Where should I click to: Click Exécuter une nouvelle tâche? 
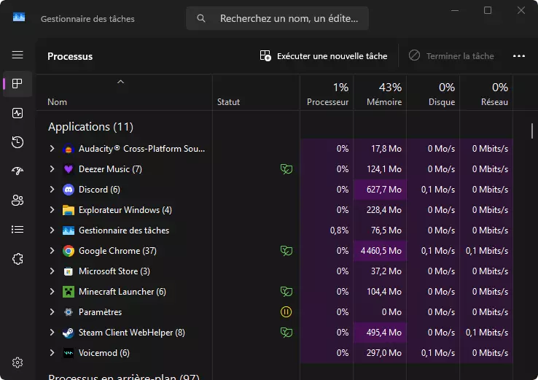(324, 56)
